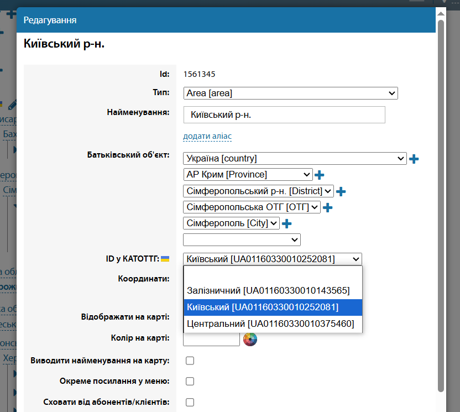
Task: Click plus icon next to Сімферопольська ОТГ
Action: (x=328, y=208)
